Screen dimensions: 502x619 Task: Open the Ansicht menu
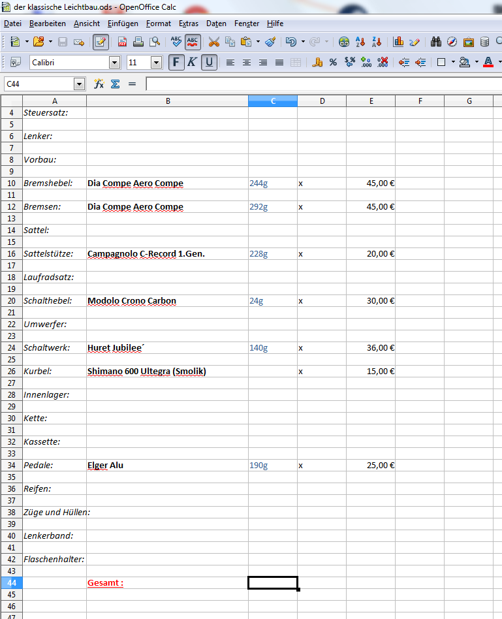(x=87, y=24)
